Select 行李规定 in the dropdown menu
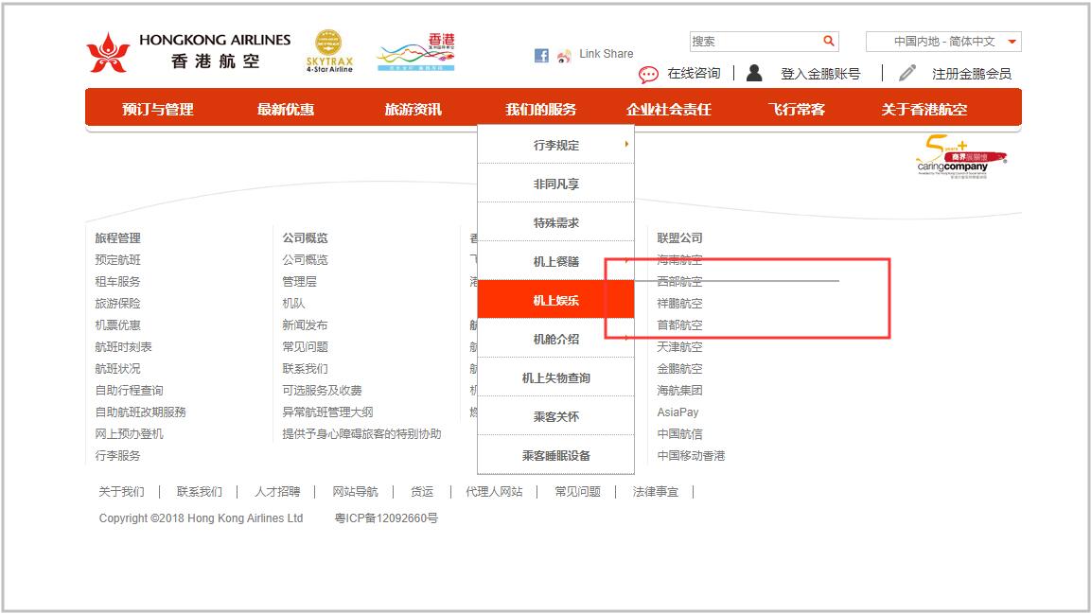This screenshot has width=1091, height=614. pyautogui.click(x=556, y=145)
